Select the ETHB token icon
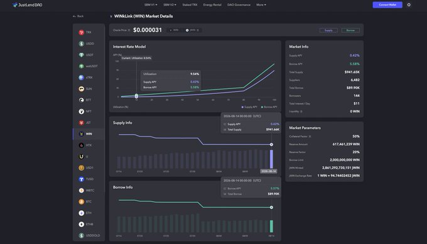The width and height of the screenshot is (427, 244). click(81, 224)
